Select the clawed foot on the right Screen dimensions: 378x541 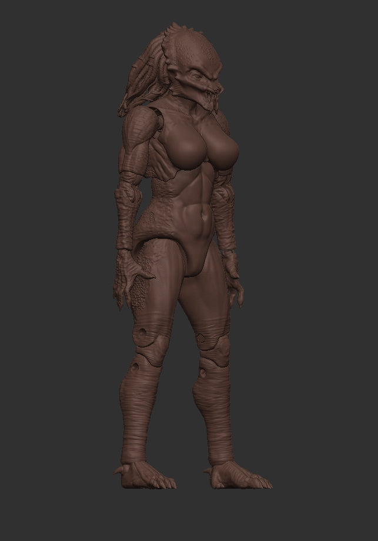pos(241,477)
